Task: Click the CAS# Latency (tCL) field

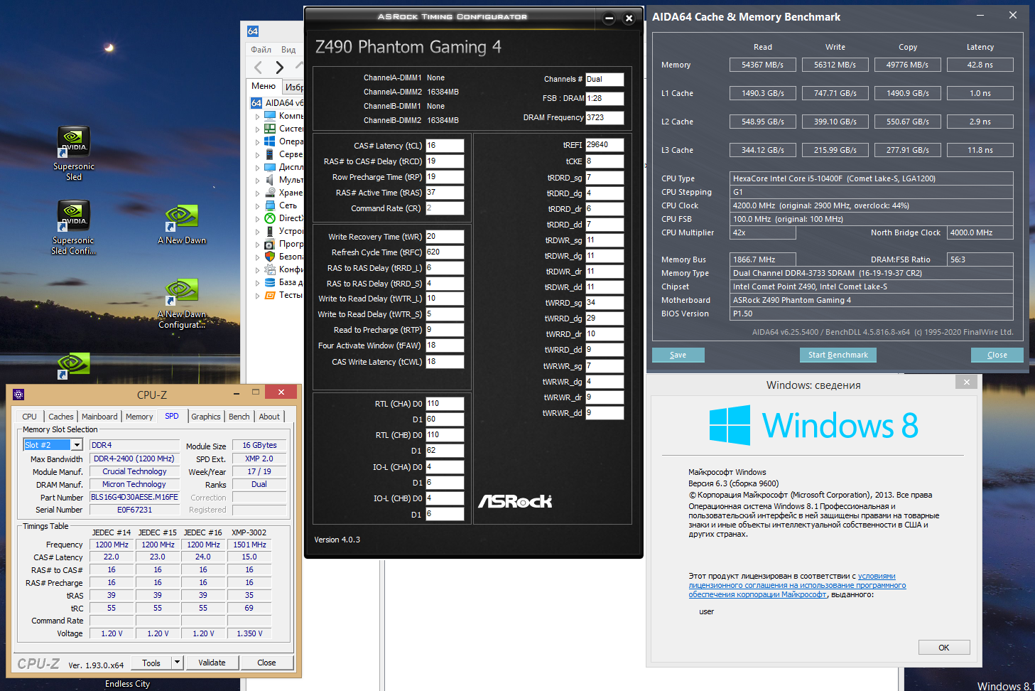Action: (x=445, y=146)
